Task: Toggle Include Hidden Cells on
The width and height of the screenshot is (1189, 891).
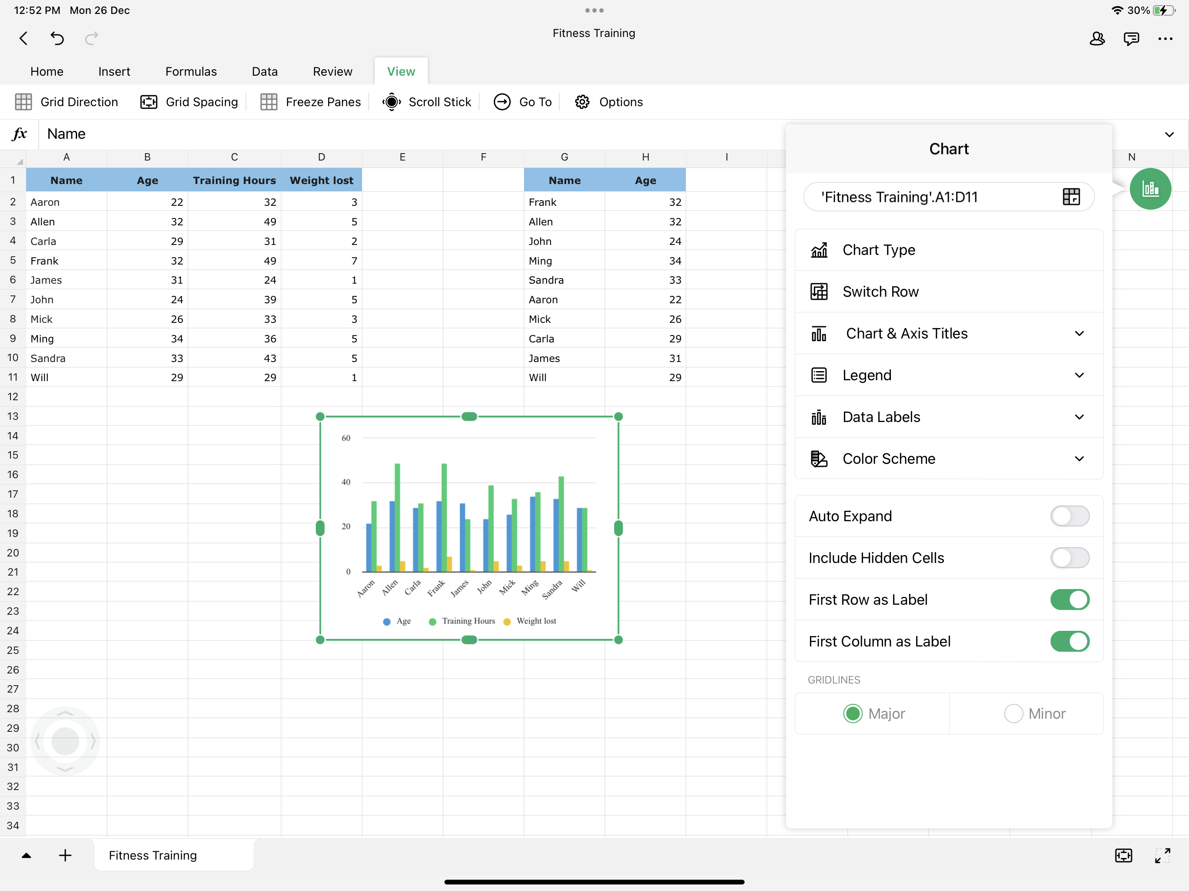Action: tap(1069, 558)
